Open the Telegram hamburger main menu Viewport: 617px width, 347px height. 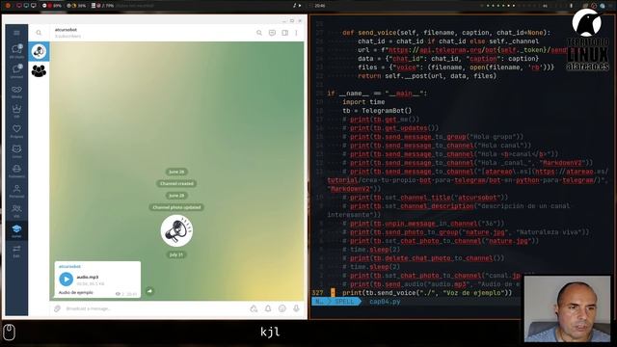tap(16, 33)
